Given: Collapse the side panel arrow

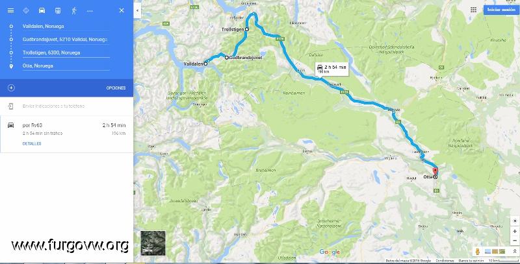Looking at the screenshot, I should click(x=137, y=10).
